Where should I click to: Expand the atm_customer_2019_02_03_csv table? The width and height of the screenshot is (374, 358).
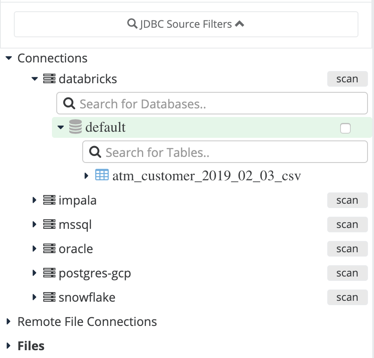click(x=86, y=176)
